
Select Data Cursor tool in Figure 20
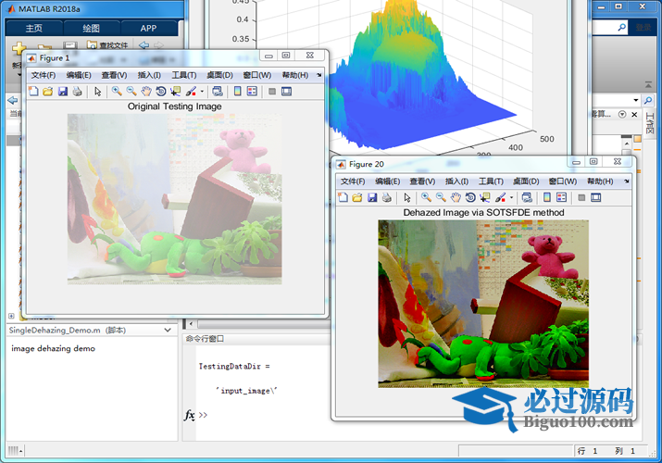[484, 197]
